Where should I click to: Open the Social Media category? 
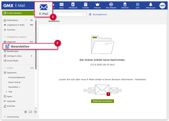click(18, 61)
